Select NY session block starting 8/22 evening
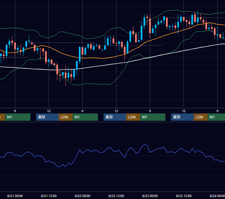The image size is (225, 199). [153, 117]
